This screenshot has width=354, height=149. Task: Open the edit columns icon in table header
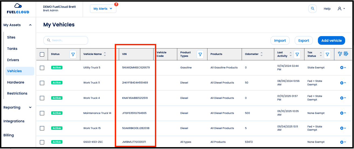click(346, 54)
